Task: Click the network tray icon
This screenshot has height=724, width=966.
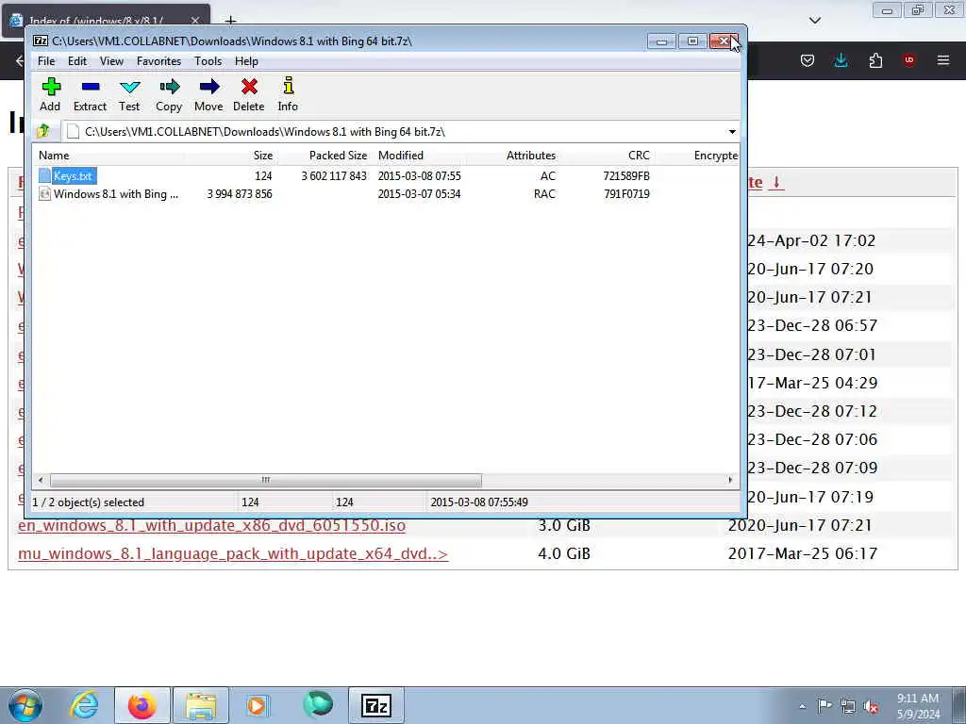Action: pos(848,706)
